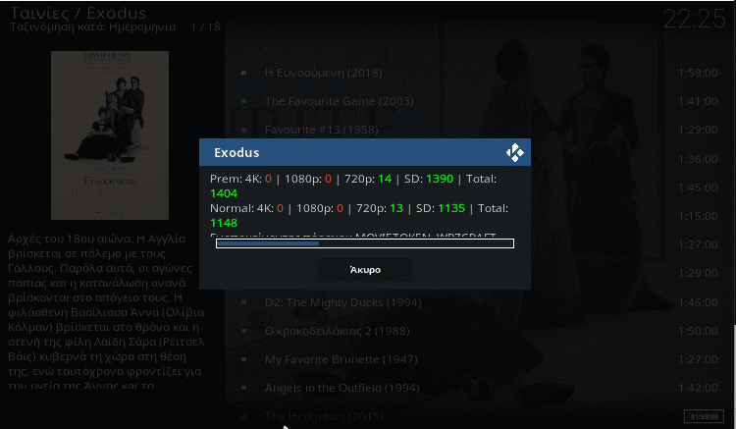
Task: Click the Normal total count 1148
Action: pos(224,223)
